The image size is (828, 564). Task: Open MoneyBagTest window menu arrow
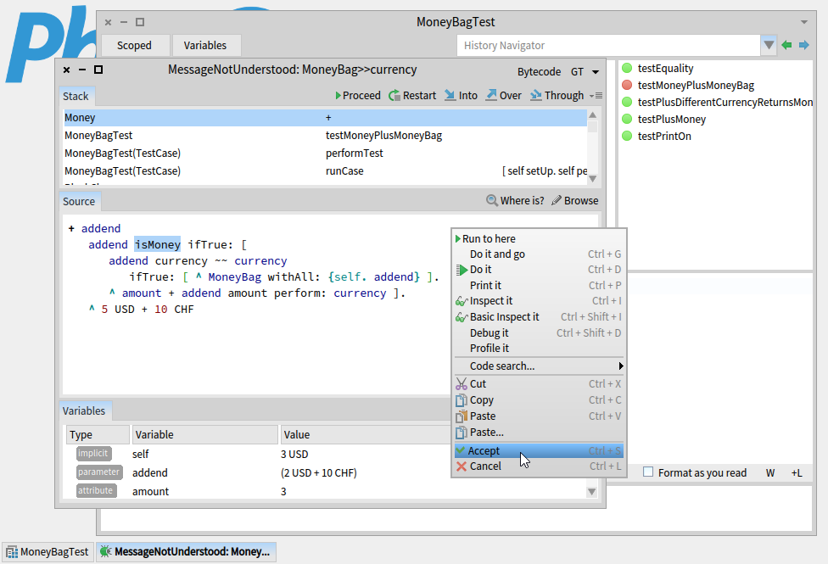tap(803, 22)
